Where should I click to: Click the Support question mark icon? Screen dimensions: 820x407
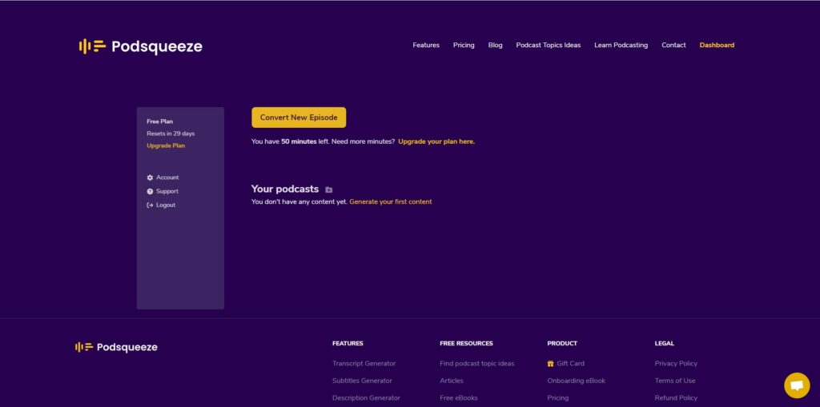click(x=150, y=191)
